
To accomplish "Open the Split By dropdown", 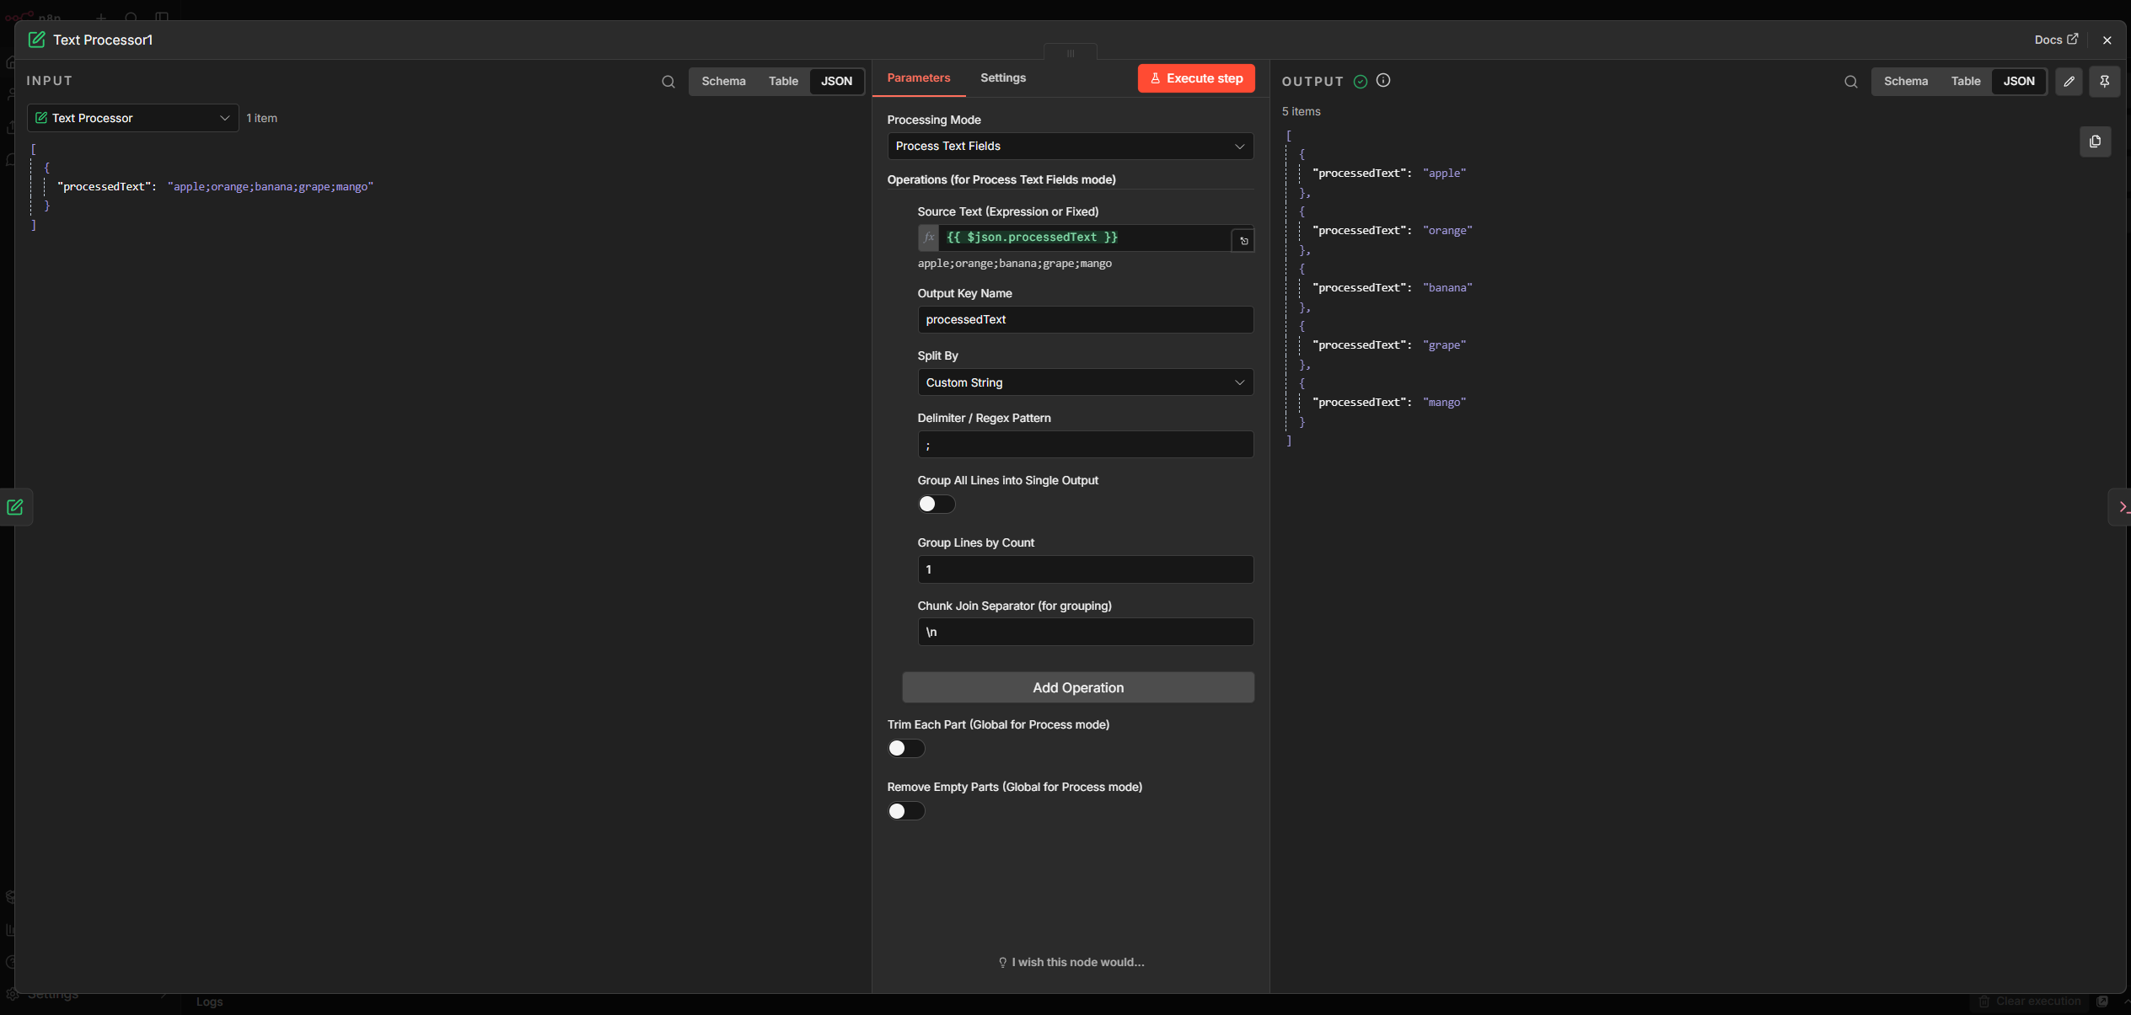I will [x=1084, y=382].
